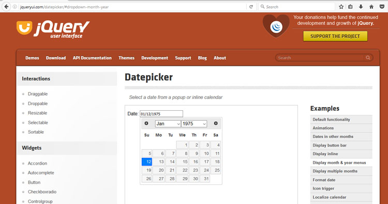This screenshot has width=388, height=204.
Task: Pick day 18 in the calendar
Action: click(x=216, y=162)
